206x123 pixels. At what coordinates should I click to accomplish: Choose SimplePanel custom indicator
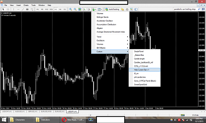[144, 51]
